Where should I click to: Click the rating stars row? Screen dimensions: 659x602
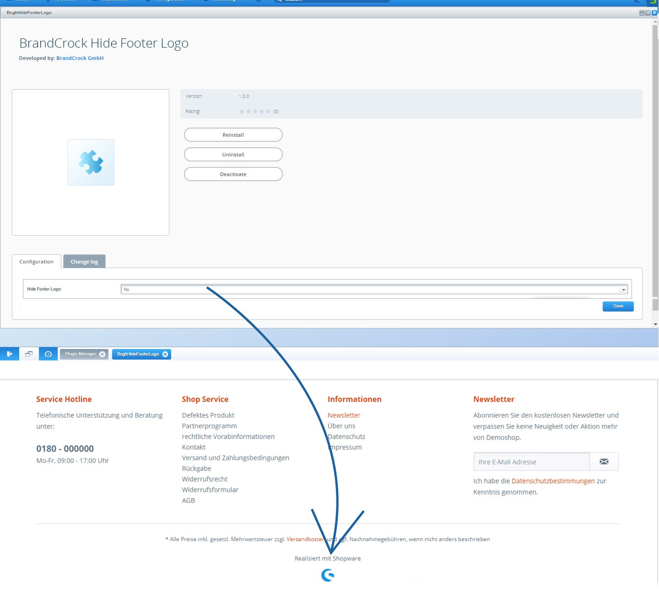[255, 111]
